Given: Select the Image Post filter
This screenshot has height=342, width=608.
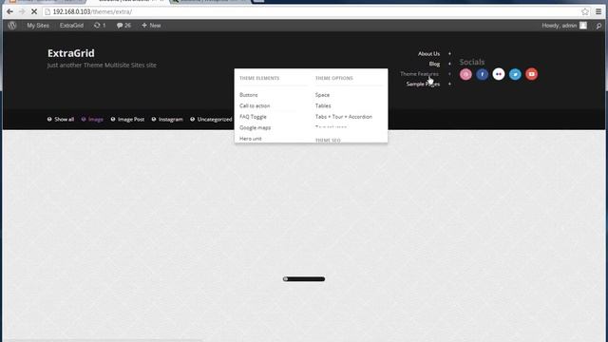Looking at the screenshot, I should [x=127, y=120].
